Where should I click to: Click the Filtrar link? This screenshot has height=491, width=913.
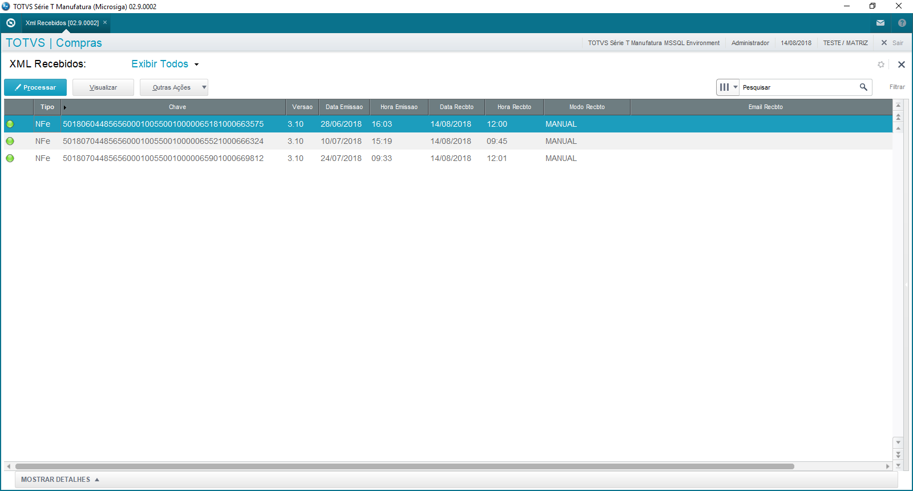click(x=896, y=87)
